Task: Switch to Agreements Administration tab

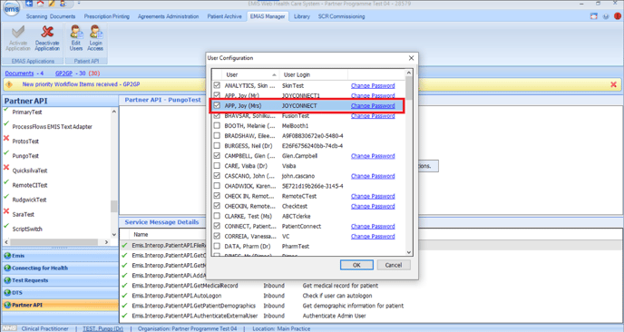Action: (x=168, y=16)
